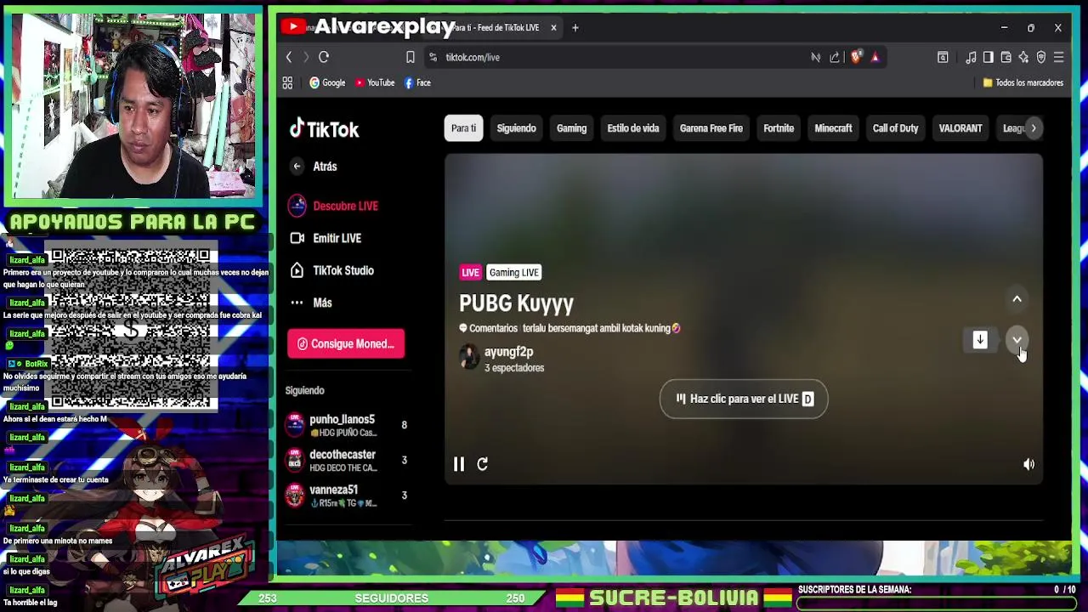This screenshot has height=612, width=1088.
Task: Open Todos los marcadores folder
Action: tap(1023, 82)
